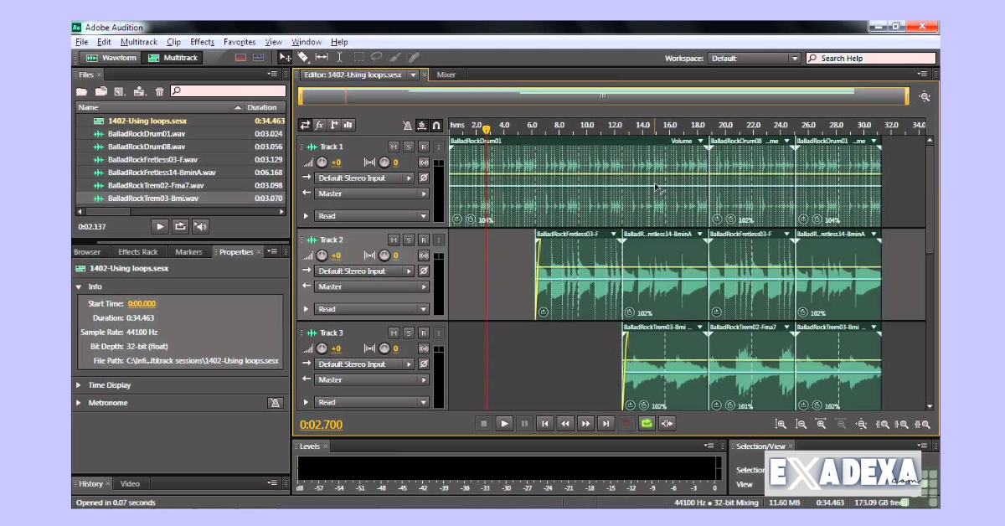
Task: Arm Track 3 for recording
Action: (x=424, y=333)
